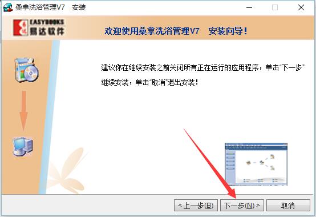
Task: Click the Easybooks 易达软件 logo
Action: tap(39, 27)
